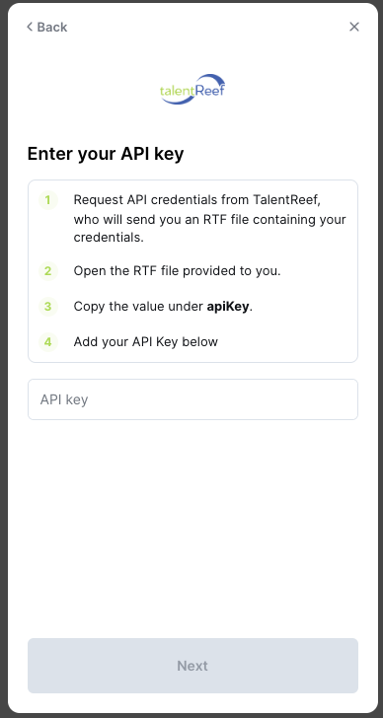
Task: Focus the API key input field
Action: (x=192, y=399)
